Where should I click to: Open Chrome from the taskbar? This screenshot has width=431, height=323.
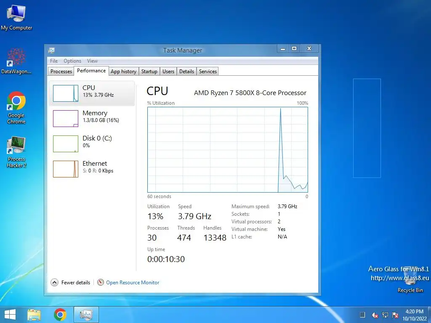click(60, 315)
